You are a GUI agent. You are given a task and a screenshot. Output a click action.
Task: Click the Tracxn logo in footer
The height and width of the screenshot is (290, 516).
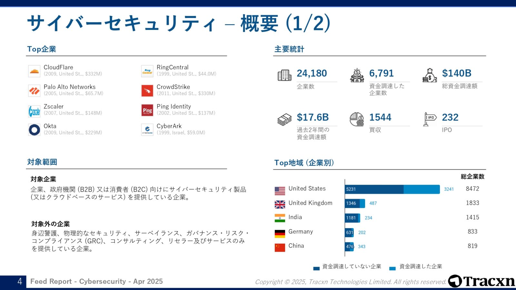[x=481, y=281]
